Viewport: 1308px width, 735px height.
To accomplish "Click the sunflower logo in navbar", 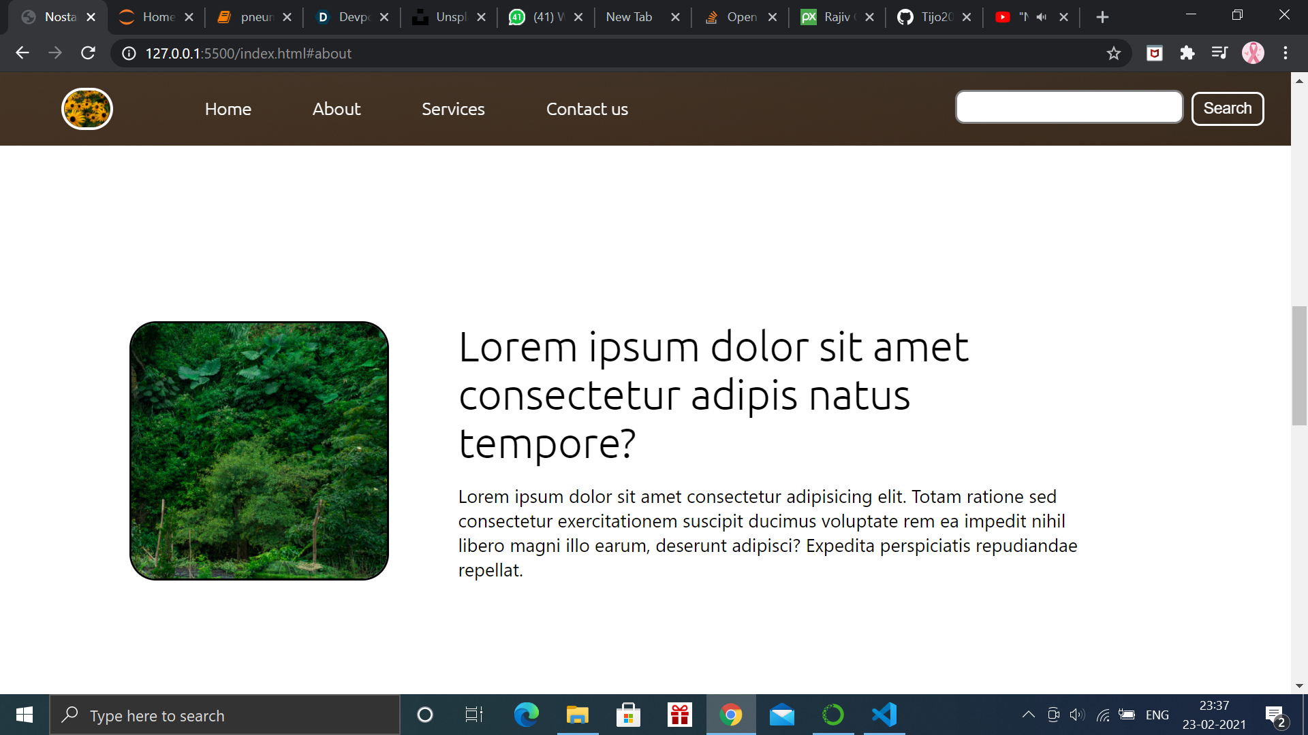I will pyautogui.click(x=87, y=109).
